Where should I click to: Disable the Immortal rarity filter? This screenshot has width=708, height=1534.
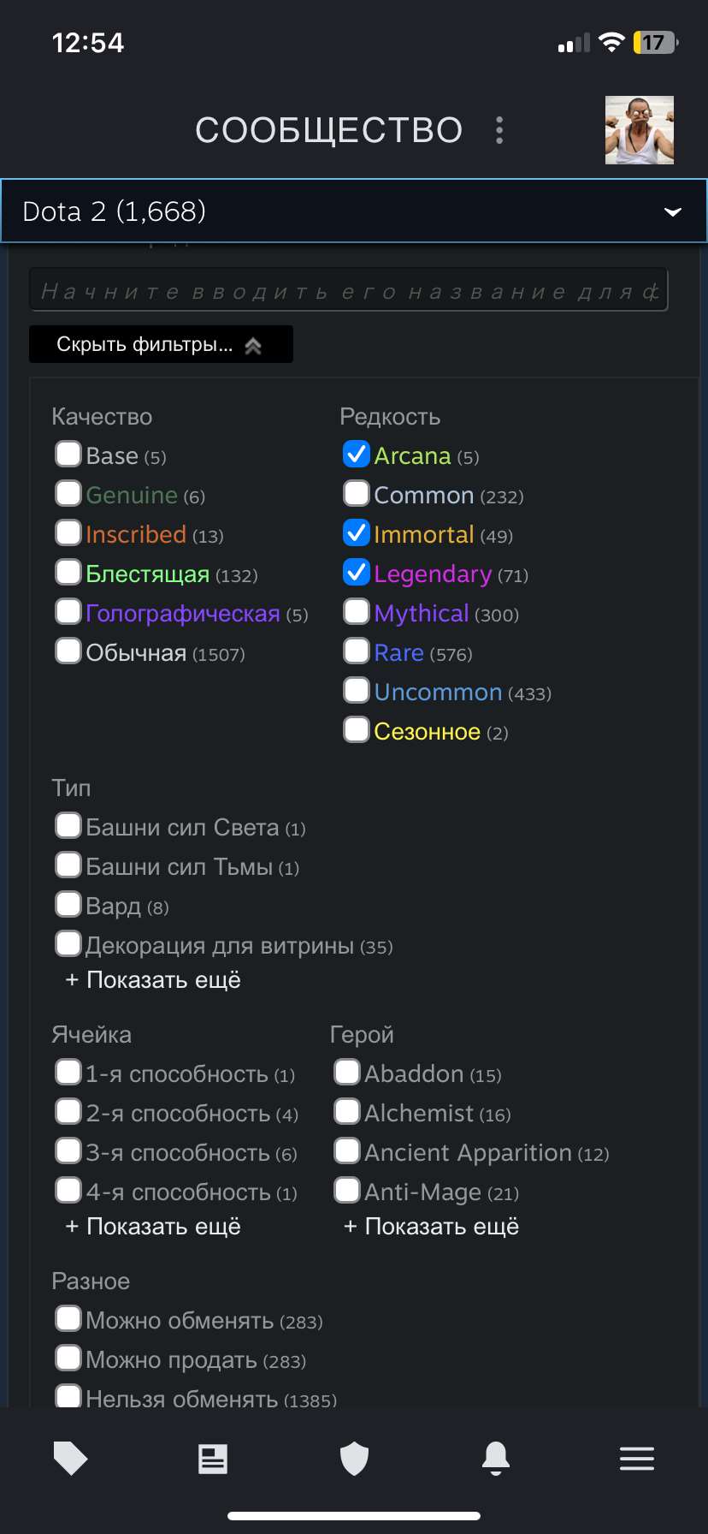pyautogui.click(x=356, y=532)
